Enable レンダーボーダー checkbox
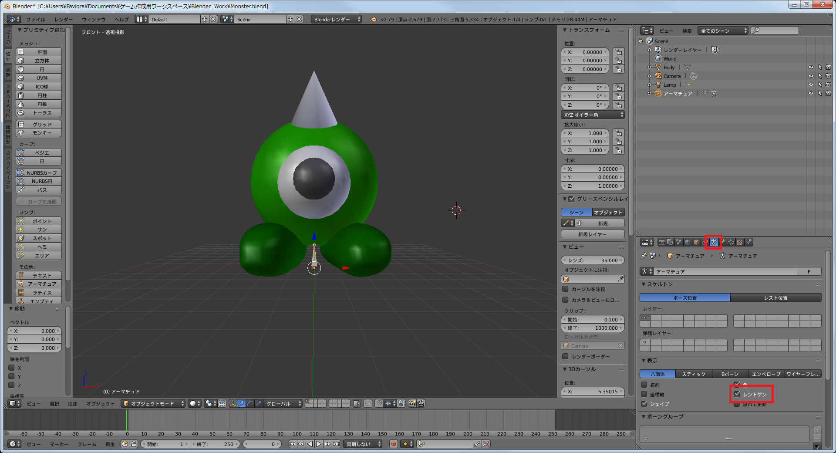The height and width of the screenshot is (453, 836). 565,356
